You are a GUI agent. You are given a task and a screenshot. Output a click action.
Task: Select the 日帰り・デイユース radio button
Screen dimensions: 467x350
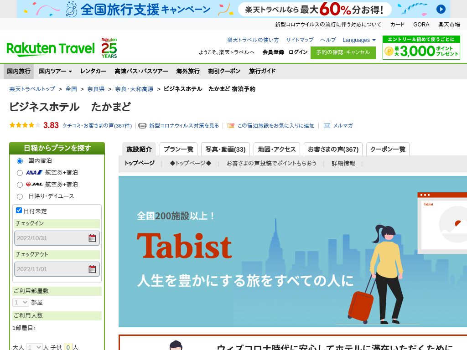click(x=20, y=196)
